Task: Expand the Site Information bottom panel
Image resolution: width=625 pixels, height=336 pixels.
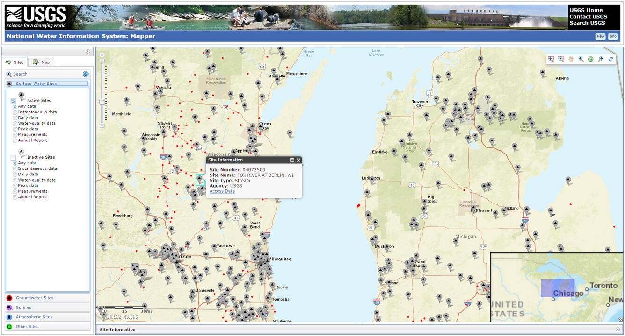Action: coord(618,329)
